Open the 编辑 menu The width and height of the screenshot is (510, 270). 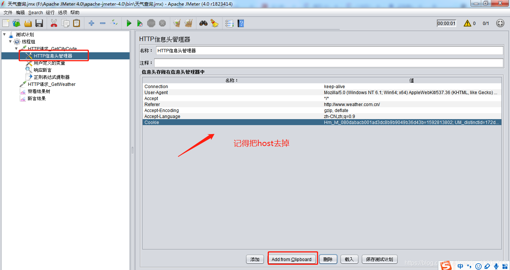[x=20, y=12]
